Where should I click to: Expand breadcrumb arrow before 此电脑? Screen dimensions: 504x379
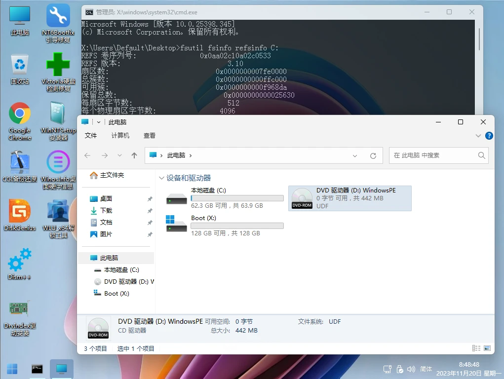point(161,155)
